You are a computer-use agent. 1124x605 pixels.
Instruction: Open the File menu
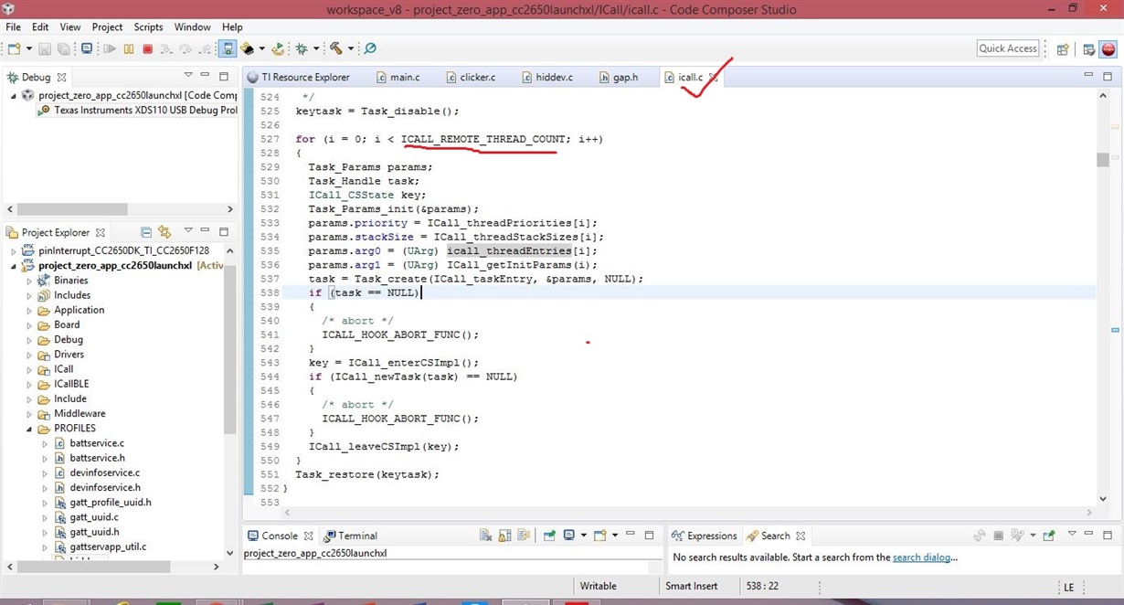13,27
